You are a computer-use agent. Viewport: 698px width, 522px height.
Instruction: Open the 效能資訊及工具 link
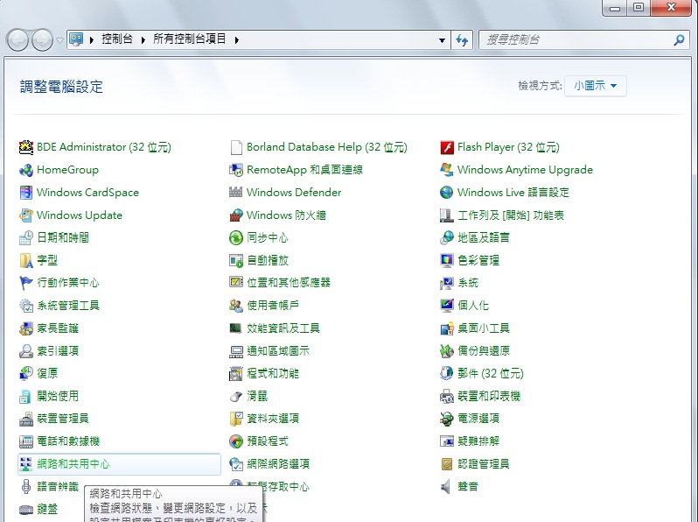[x=283, y=328]
